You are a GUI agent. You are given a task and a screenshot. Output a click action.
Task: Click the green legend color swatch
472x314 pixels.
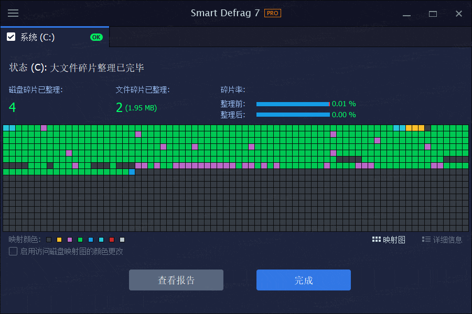point(80,240)
